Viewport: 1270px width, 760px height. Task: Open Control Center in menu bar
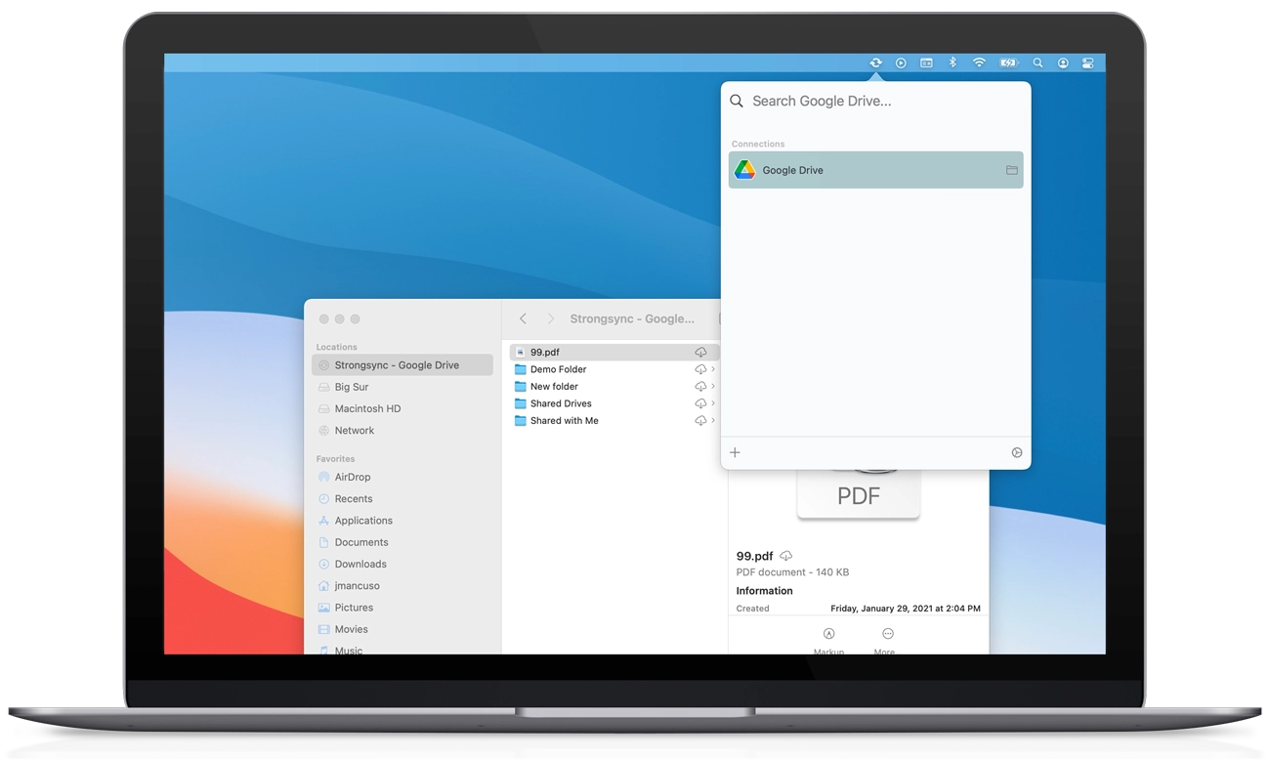tap(1088, 63)
